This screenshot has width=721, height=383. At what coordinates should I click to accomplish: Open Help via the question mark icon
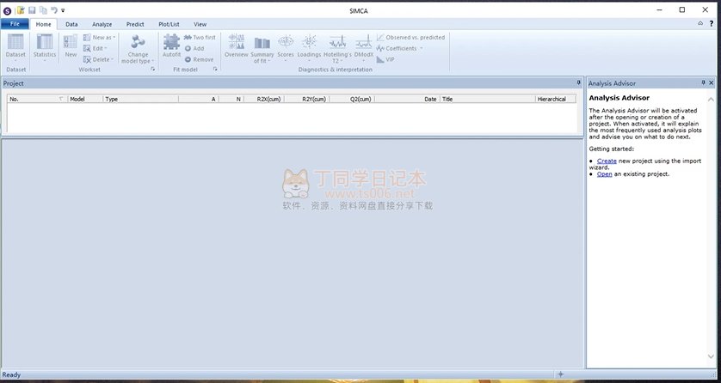[x=712, y=23]
